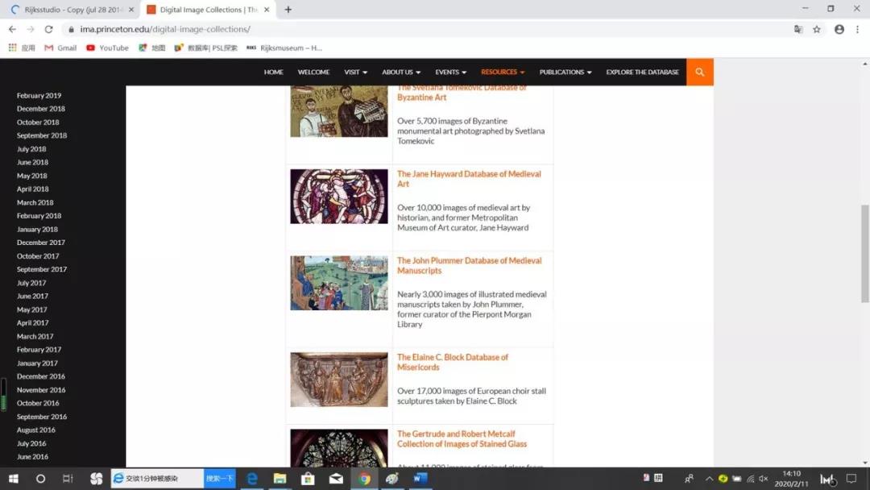The height and width of the screenshot is (490, 870).
Task: Open the Windows Start menu
Action: [13, 479]
